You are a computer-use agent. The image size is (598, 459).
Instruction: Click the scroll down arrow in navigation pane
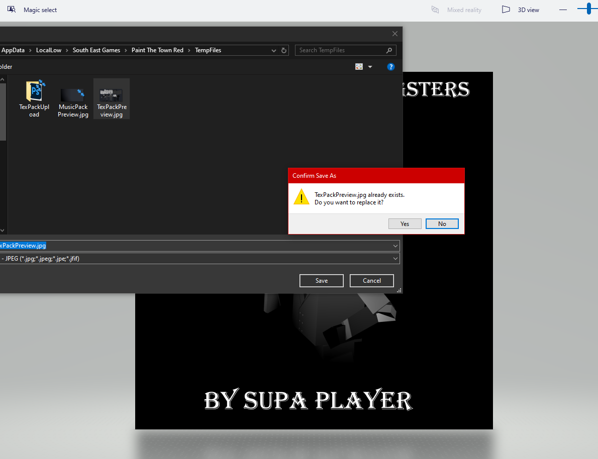3,231
